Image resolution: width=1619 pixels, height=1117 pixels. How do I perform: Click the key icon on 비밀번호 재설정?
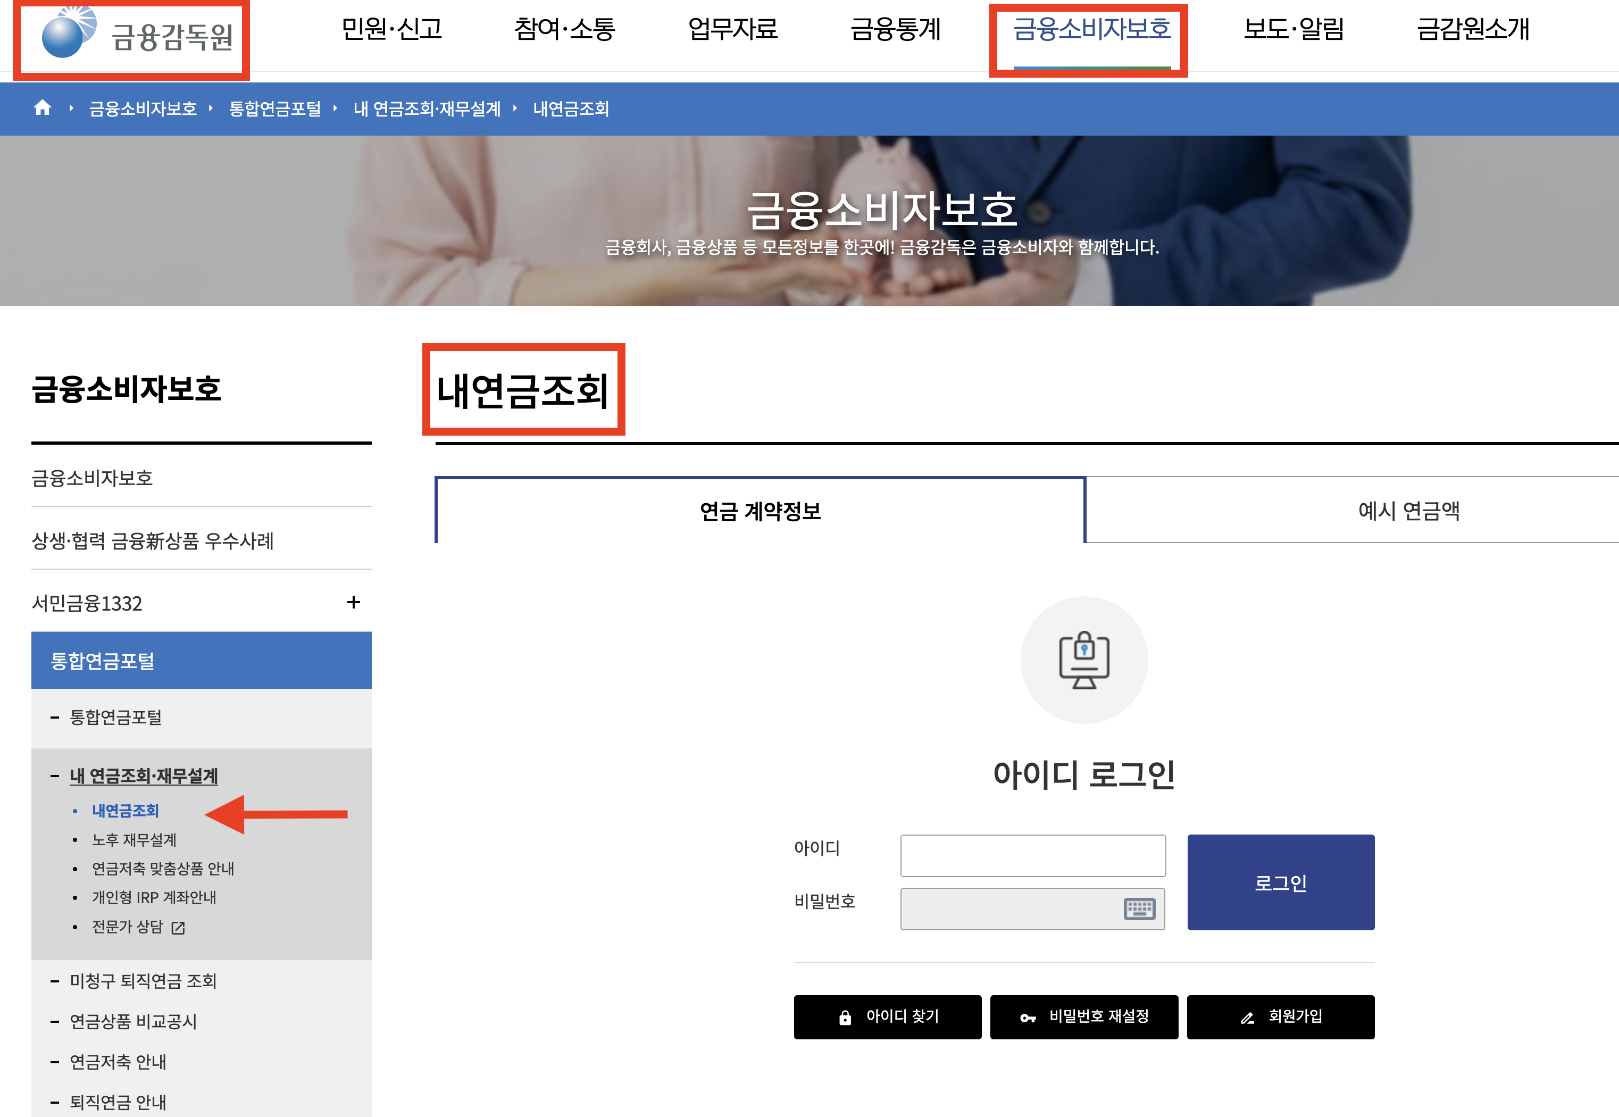(x=1027, y=1018)
